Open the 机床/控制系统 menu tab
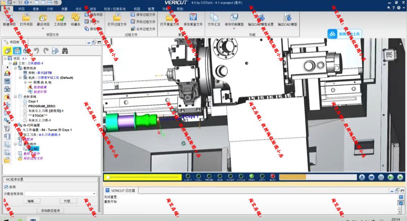 [x=115, y=9]
